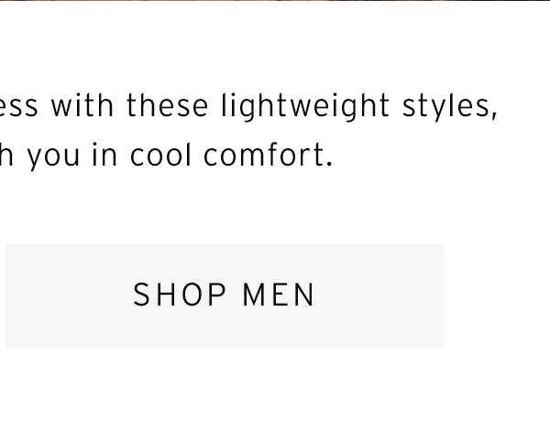Click the partial word 'ess' at line start
The height and width of the screenshot is (430, 550).
(x=18, y=106)
